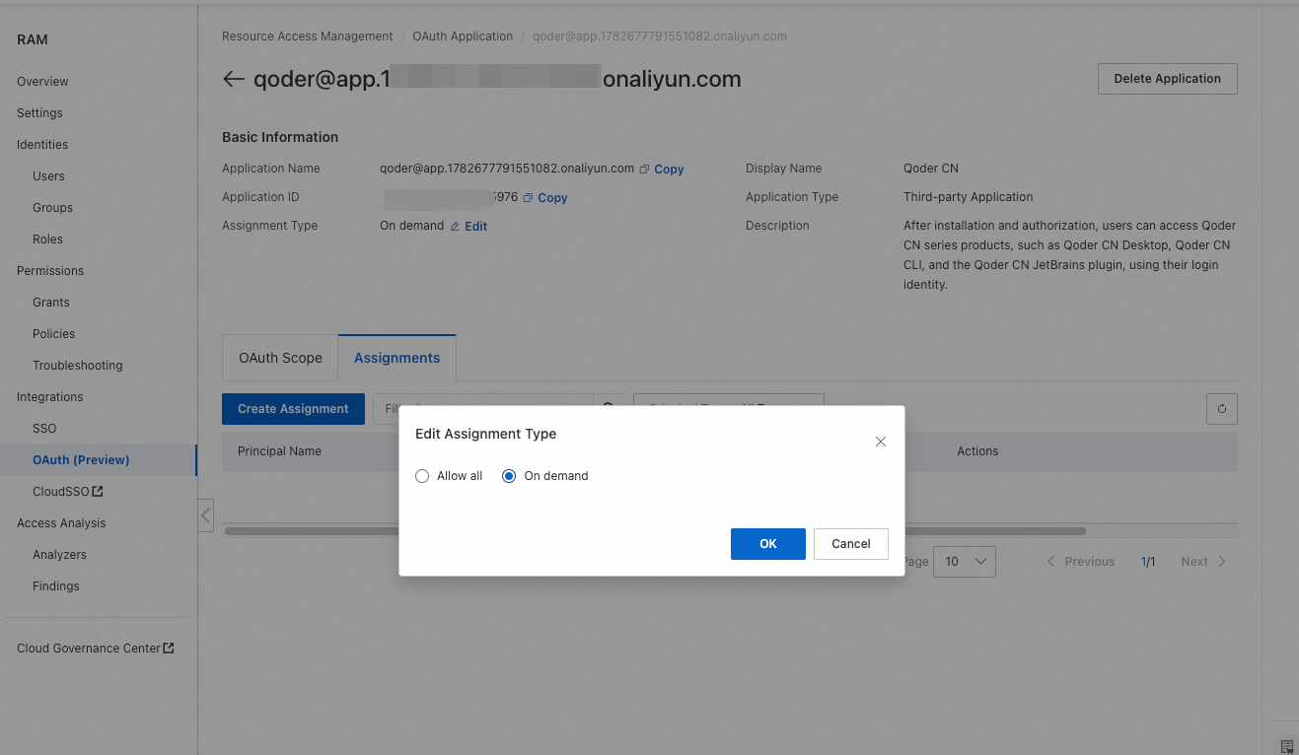The image size is (1299, 755).
Task: Open the Assignments tab
Action: tap(397, 358)
